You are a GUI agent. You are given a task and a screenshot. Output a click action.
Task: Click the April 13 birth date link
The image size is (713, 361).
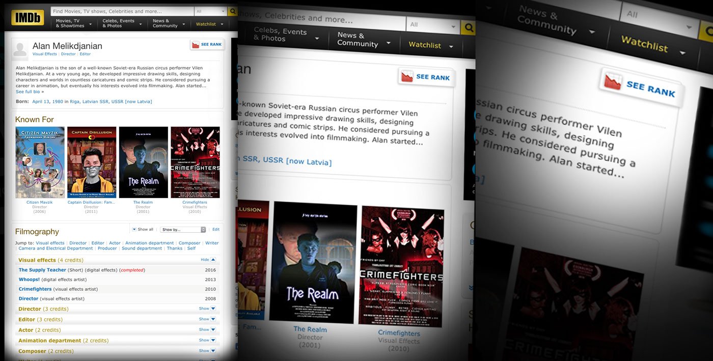coord(41,101)
